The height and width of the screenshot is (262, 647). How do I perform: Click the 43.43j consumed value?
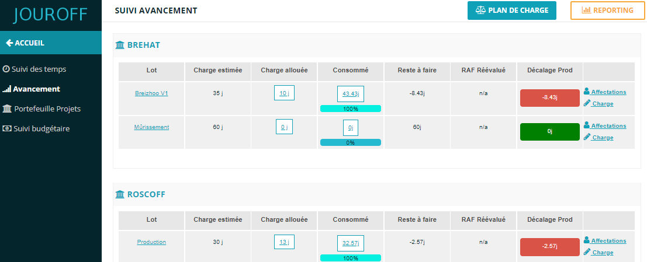click(351, 94)
